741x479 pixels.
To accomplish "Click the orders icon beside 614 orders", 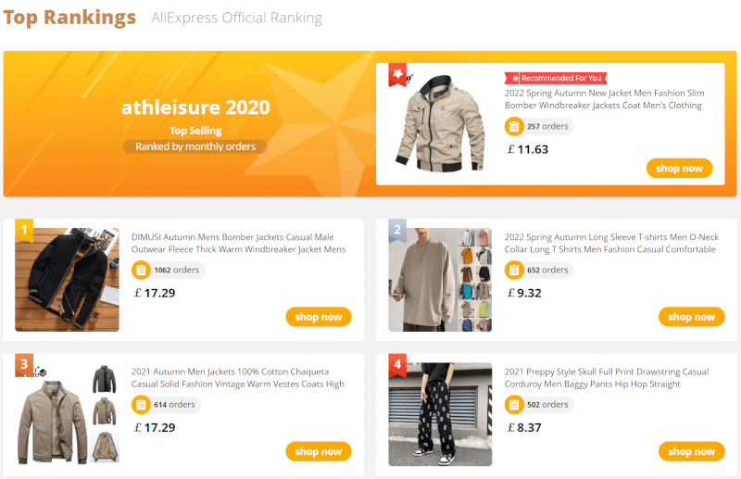I will coord(141,405).
